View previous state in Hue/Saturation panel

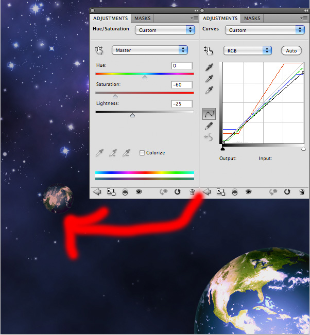tap(163, 192)
